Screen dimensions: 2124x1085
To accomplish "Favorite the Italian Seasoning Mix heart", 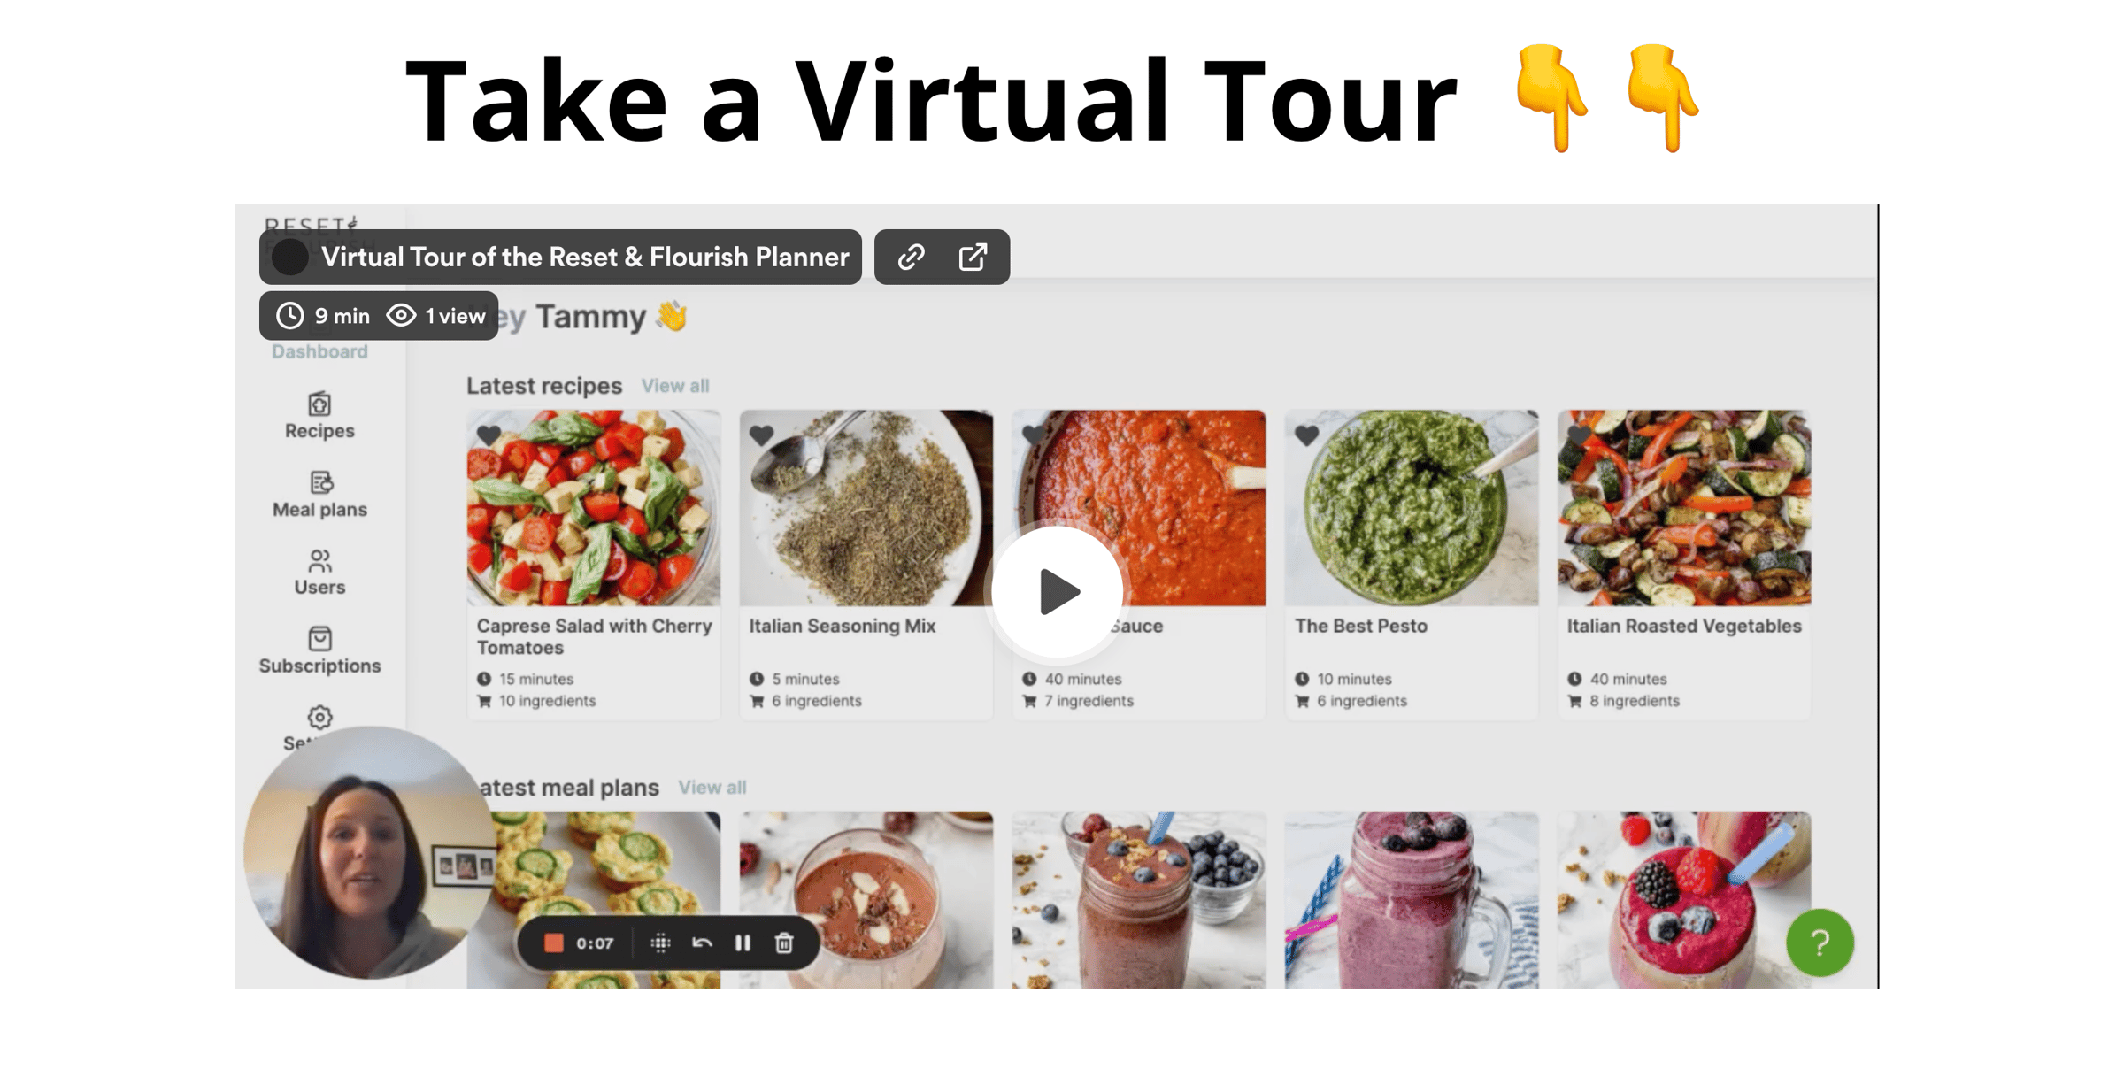I will pos(761,435).
